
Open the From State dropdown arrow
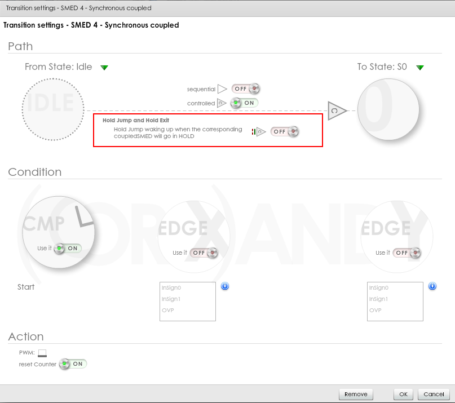[104, 68]
